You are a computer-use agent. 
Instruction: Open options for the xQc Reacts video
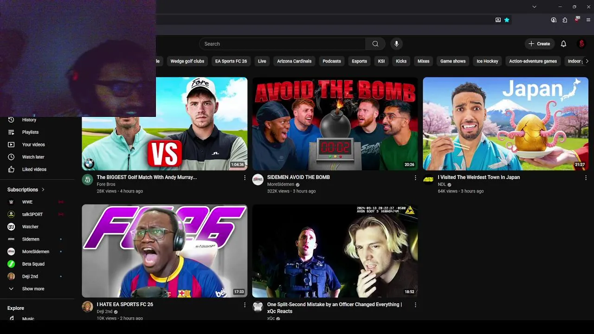415,305
